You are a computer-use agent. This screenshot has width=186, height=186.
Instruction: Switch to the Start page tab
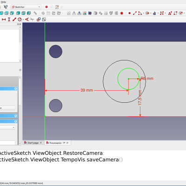coord(33,143)
